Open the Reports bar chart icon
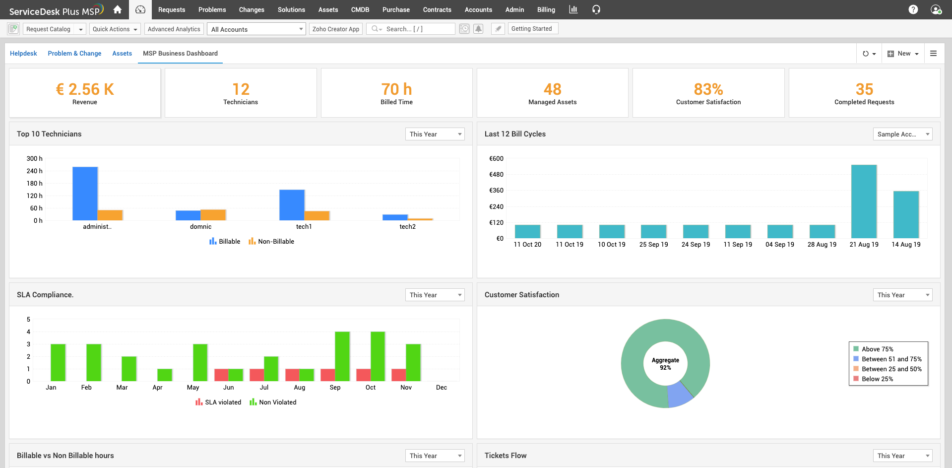The image size is (952, 468). (573, 9)
